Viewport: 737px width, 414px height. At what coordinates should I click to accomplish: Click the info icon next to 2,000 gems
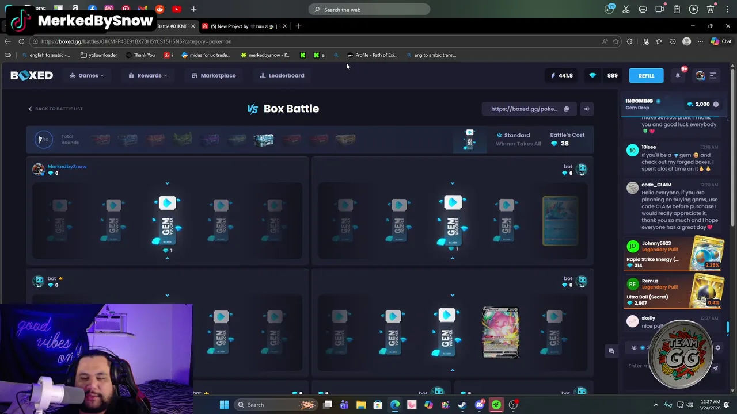click(x=716, y=104)
